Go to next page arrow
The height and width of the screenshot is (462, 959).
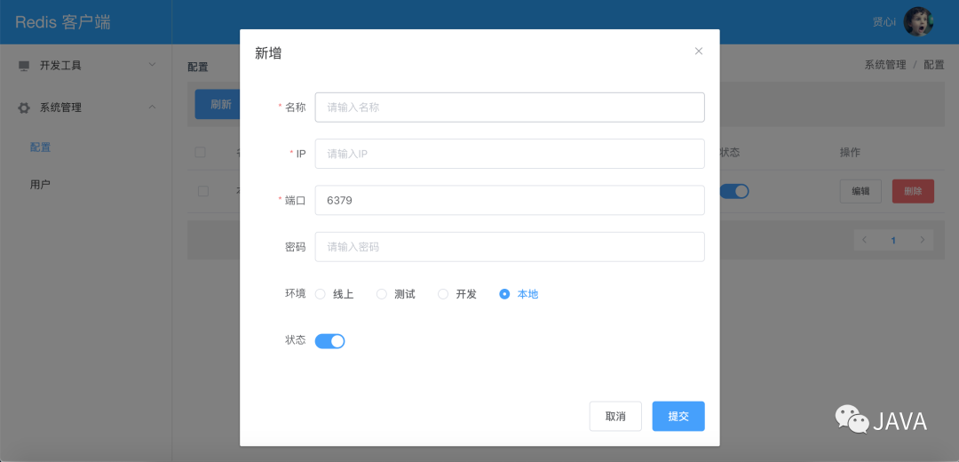point(923,240)
